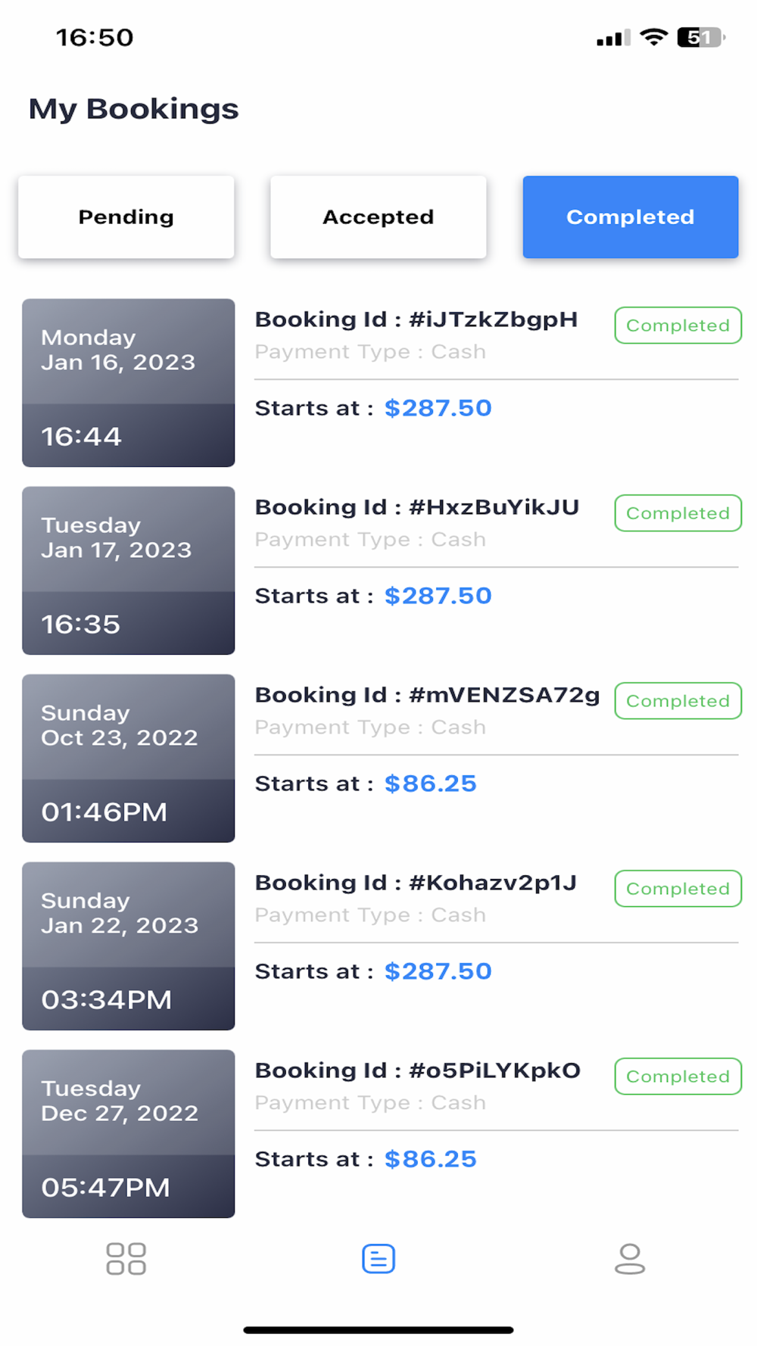The width and height of the screenshot is (757, 1346).
Task: Tap the battery indicator icon
Action: 701,37
